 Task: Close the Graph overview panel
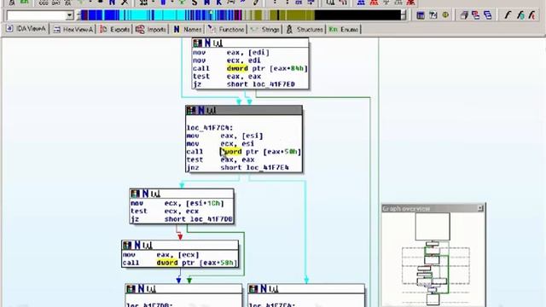[x=480, y=208]
